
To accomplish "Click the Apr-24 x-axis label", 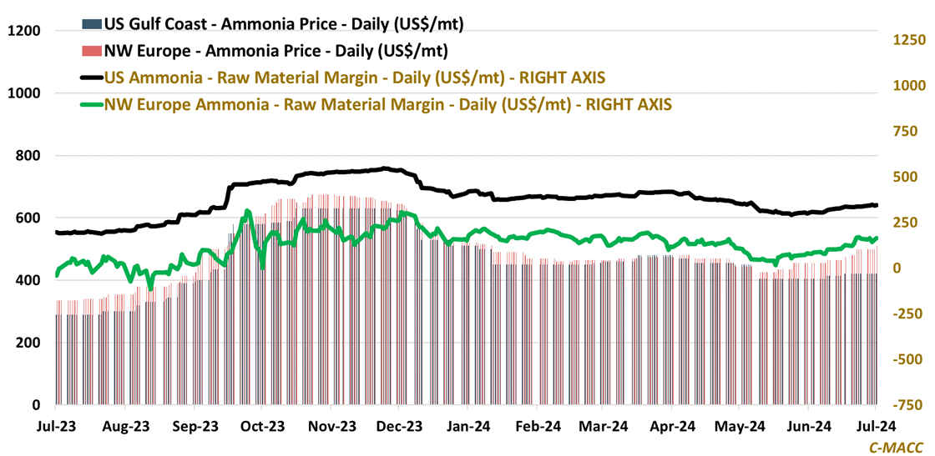I will (x=672, y=426).
